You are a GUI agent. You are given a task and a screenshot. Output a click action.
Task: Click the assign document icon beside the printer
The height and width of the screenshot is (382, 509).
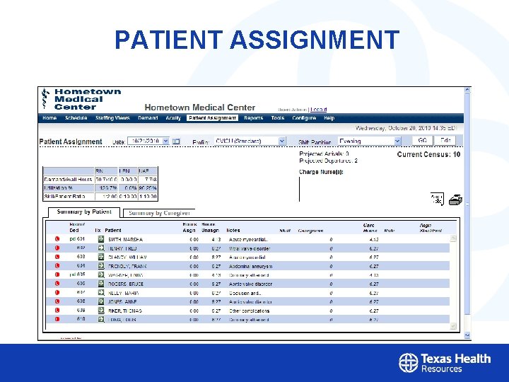437,199
